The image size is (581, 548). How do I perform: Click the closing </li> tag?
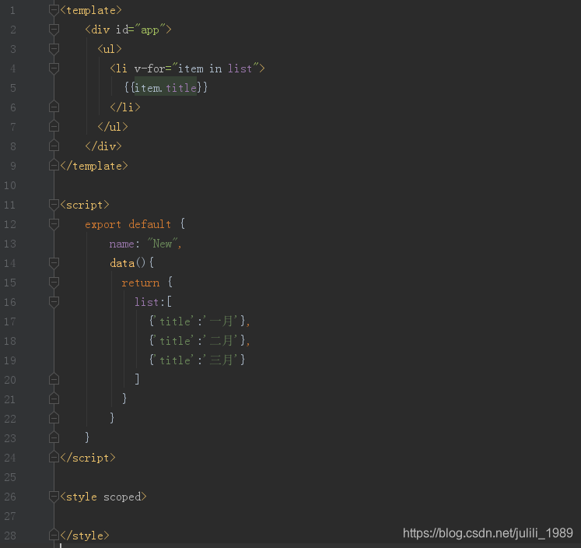[x=125, y=107]
